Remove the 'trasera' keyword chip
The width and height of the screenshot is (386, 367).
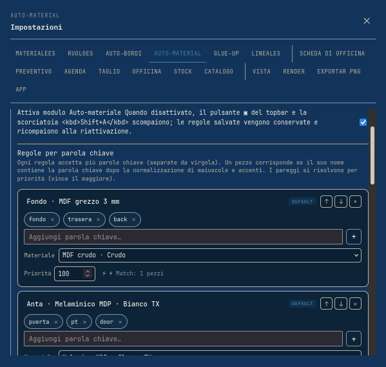pos(98,219)
